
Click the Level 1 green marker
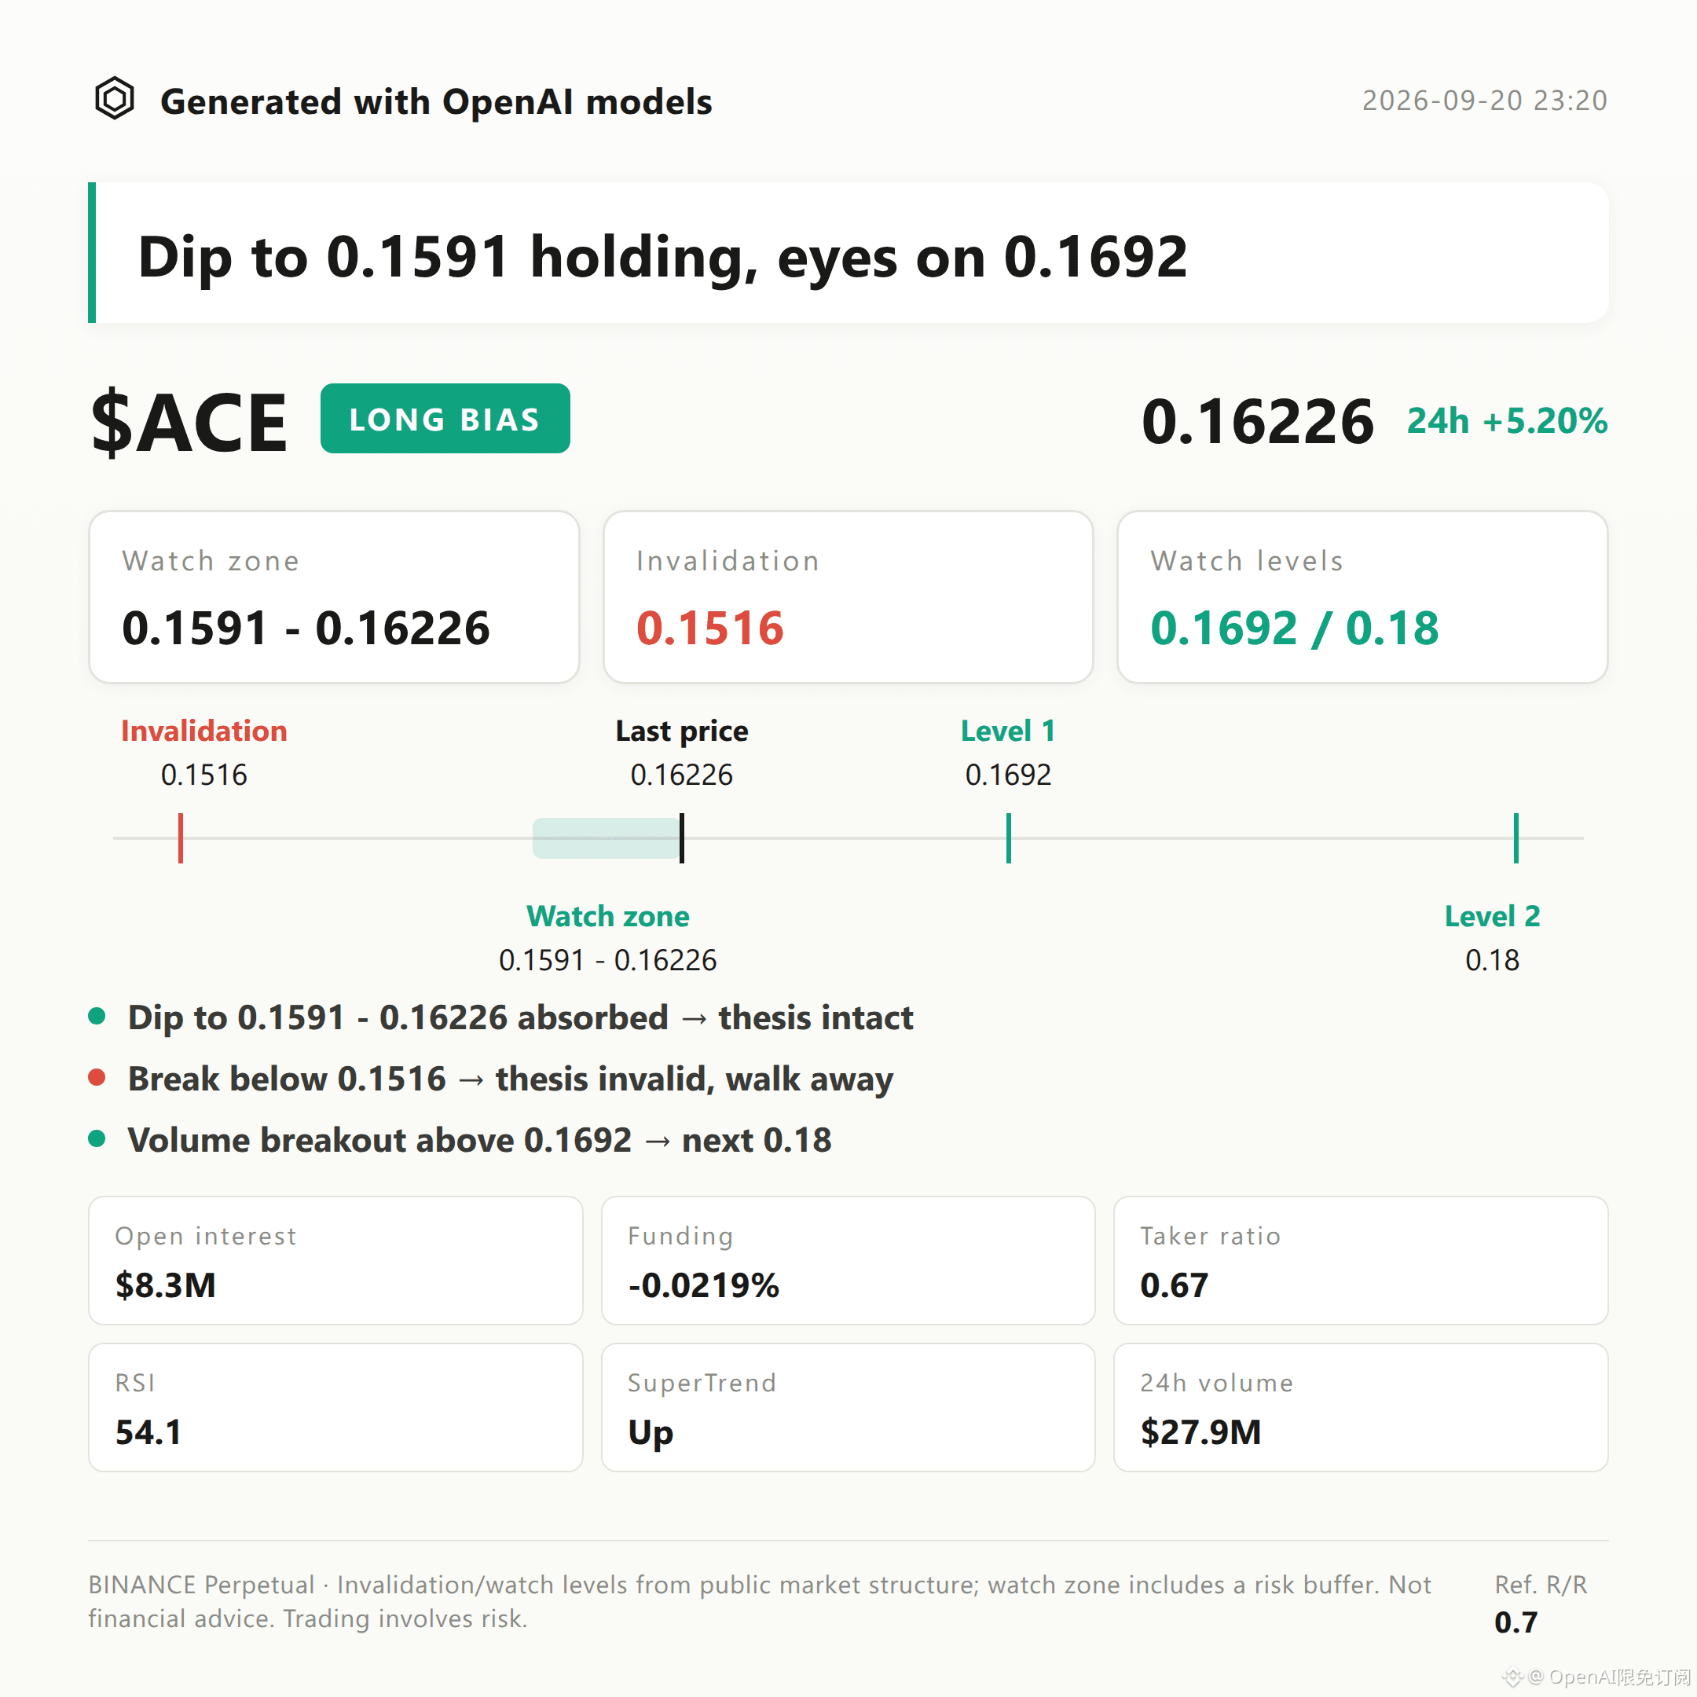[1008, 838]
